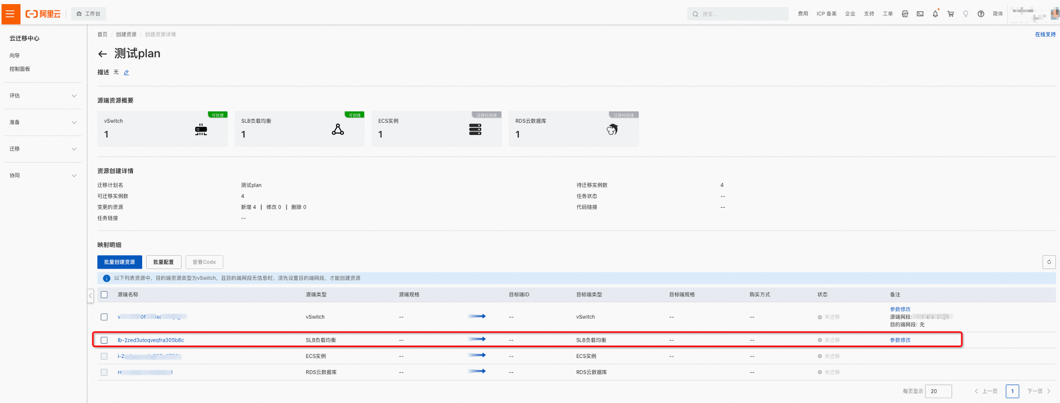Click the RDS云数据库 card icon

coord(612,129)
